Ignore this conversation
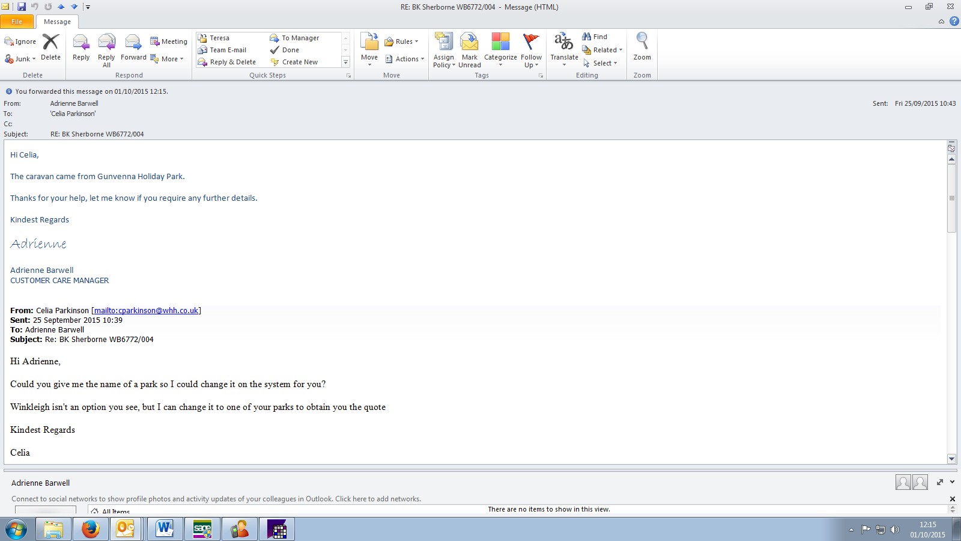This screenshot has height=541, width=961. (20, 41)
